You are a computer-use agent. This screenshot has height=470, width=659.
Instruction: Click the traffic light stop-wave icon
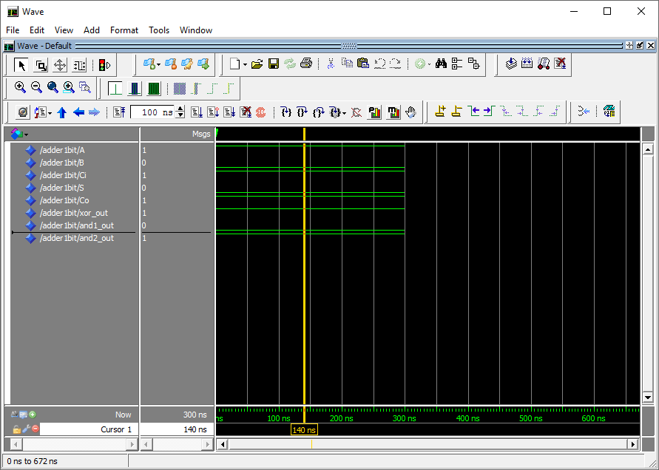tap(104, 65)
